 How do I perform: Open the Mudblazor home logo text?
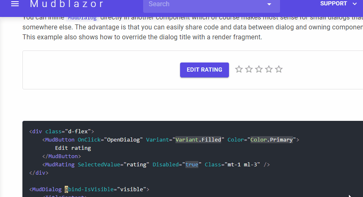pyautogui.click(x=67, y=4)
